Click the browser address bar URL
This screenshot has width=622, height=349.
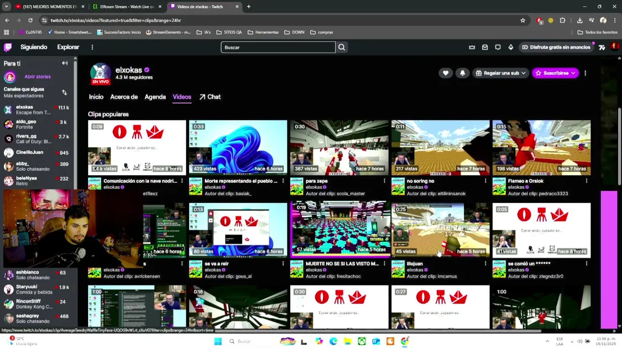pyautogui.click(x=115, y=20)
